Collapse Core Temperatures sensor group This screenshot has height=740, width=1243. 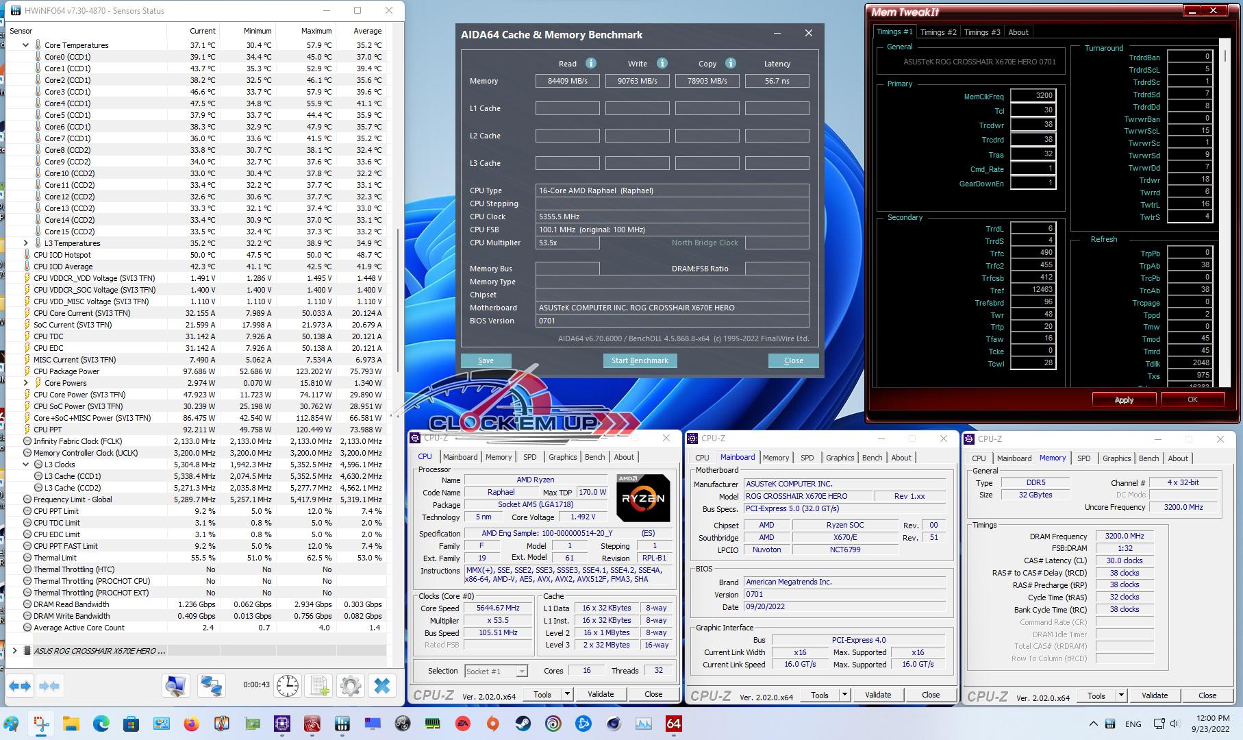pos(26,45)
